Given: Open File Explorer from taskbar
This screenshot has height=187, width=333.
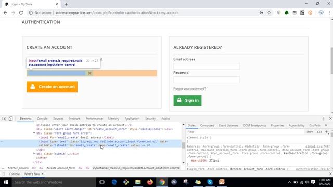Looking at the screenshot, I should click(x=138, y=182).
